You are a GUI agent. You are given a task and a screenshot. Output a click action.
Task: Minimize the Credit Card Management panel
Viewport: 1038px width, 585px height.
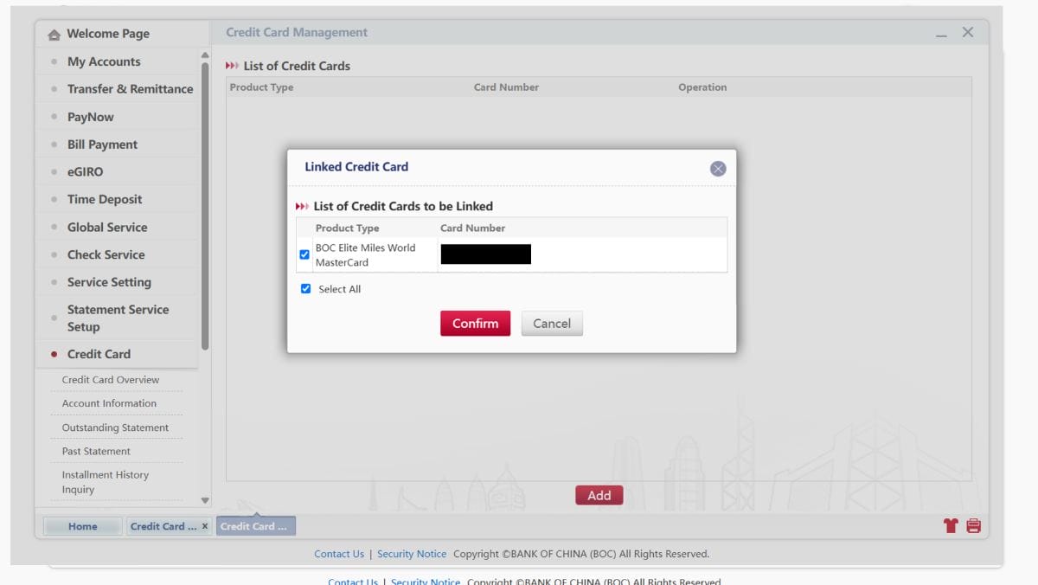941,34
